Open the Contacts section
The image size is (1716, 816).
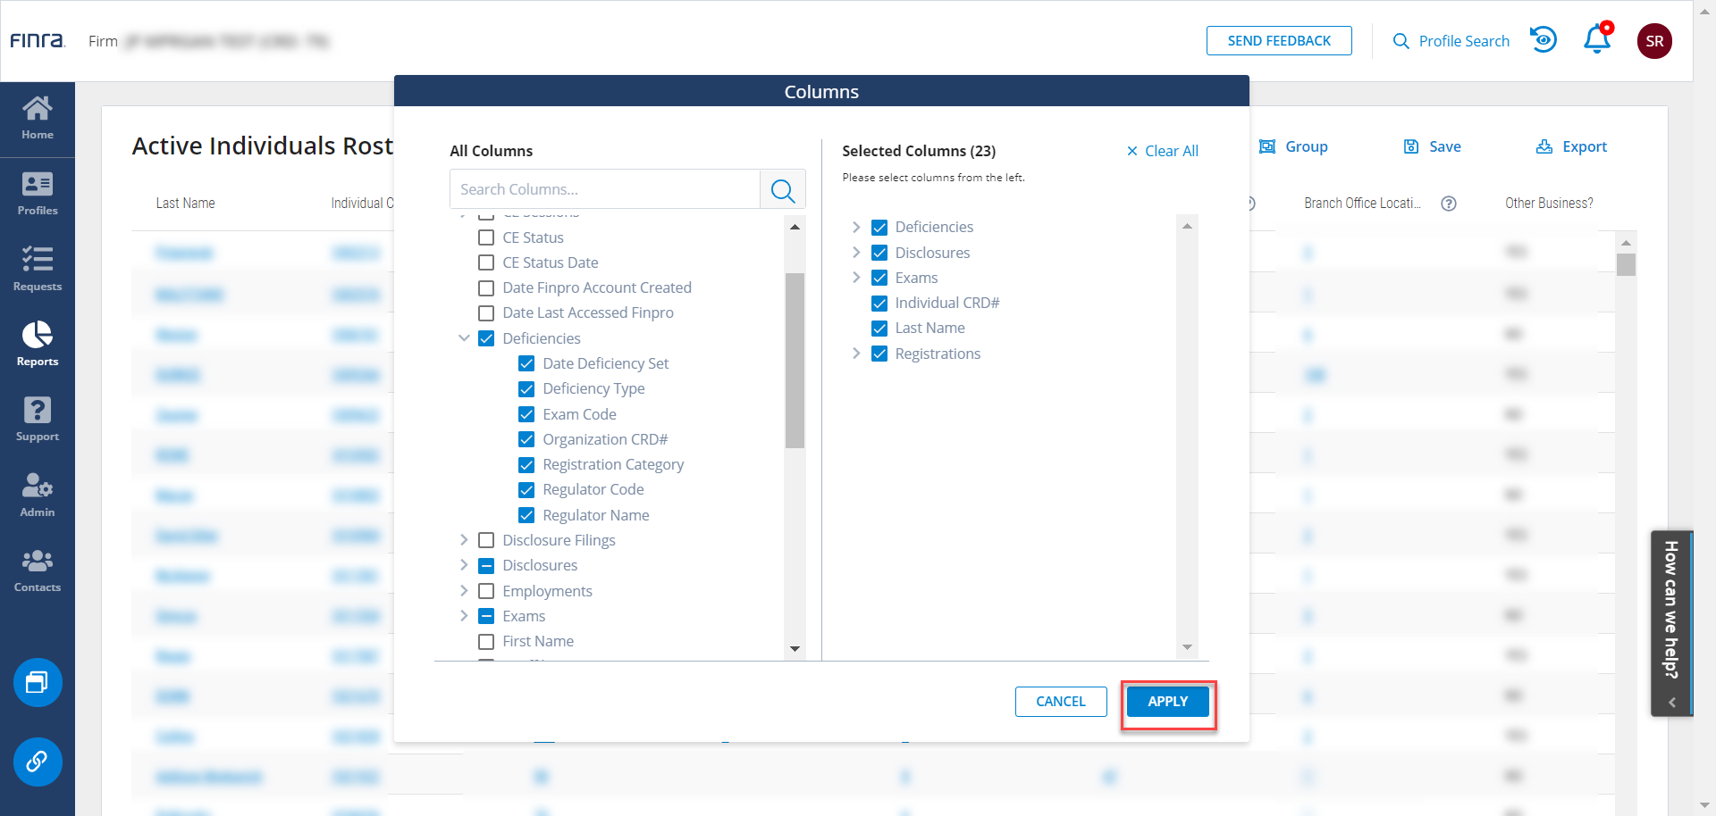coord(38,570)
